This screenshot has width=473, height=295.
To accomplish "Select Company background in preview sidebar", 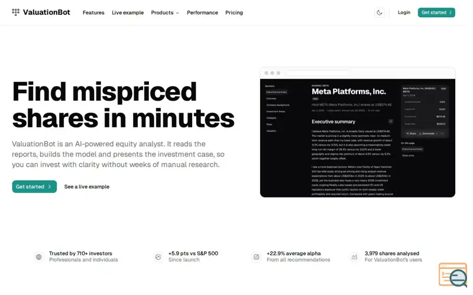I will 277,105.
